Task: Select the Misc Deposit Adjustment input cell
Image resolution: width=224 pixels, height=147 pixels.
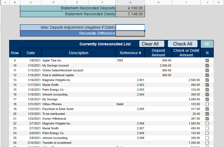Action: [x=130, y=27]
